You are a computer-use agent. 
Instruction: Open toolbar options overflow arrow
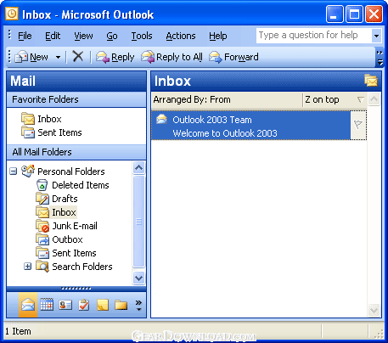pyautogui.click(x=380, y=59)
